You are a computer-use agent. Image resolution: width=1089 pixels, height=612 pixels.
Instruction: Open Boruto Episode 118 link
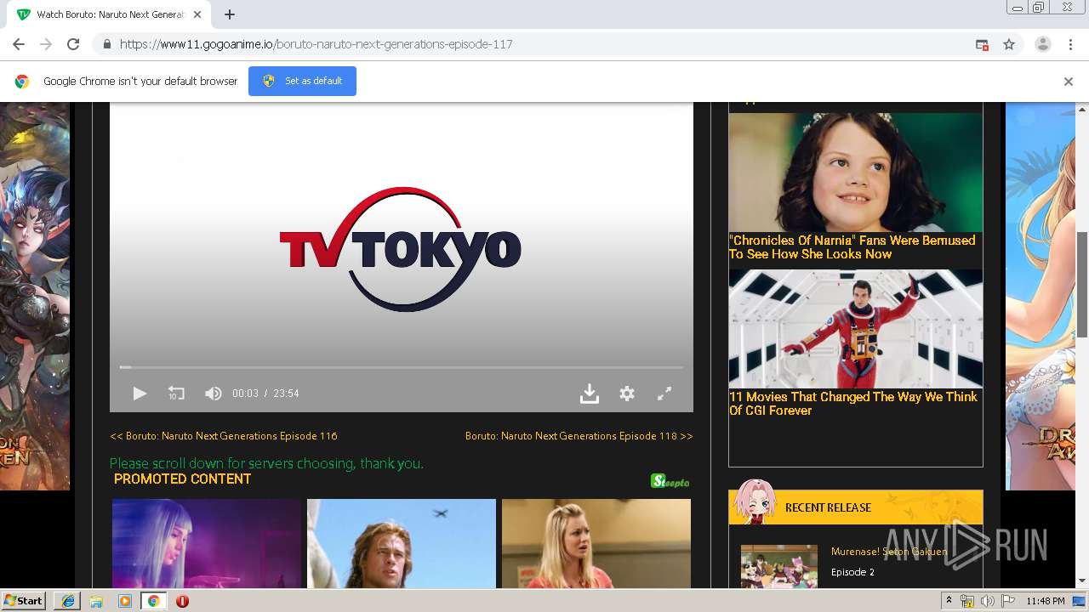tap(579, 436)
